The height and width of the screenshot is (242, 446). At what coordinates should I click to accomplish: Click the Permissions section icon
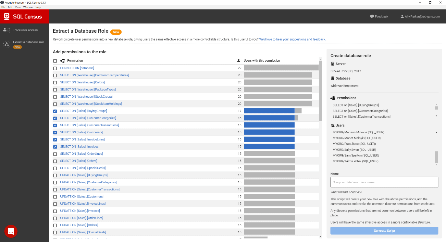pyautogui.click(x=333, y=98)
